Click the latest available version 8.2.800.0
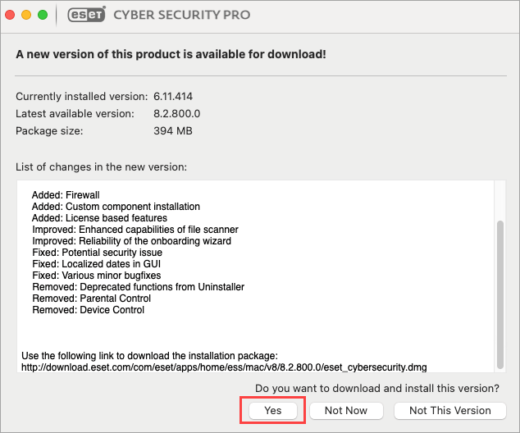This screenshot has height=433, width=520. point(177,114)
